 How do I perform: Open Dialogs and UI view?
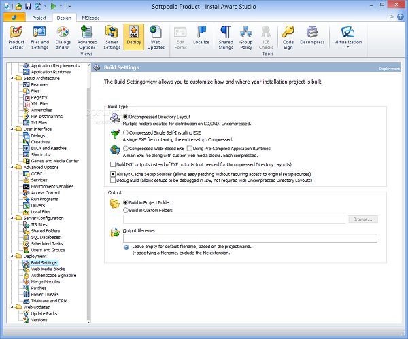point(63,38)
